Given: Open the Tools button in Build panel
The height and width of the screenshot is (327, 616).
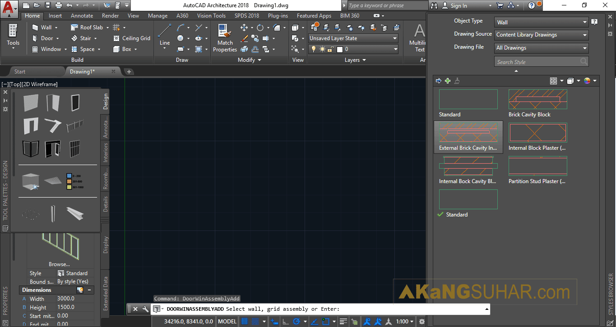Looking at the screenshot, I should (x=13, y=37).
